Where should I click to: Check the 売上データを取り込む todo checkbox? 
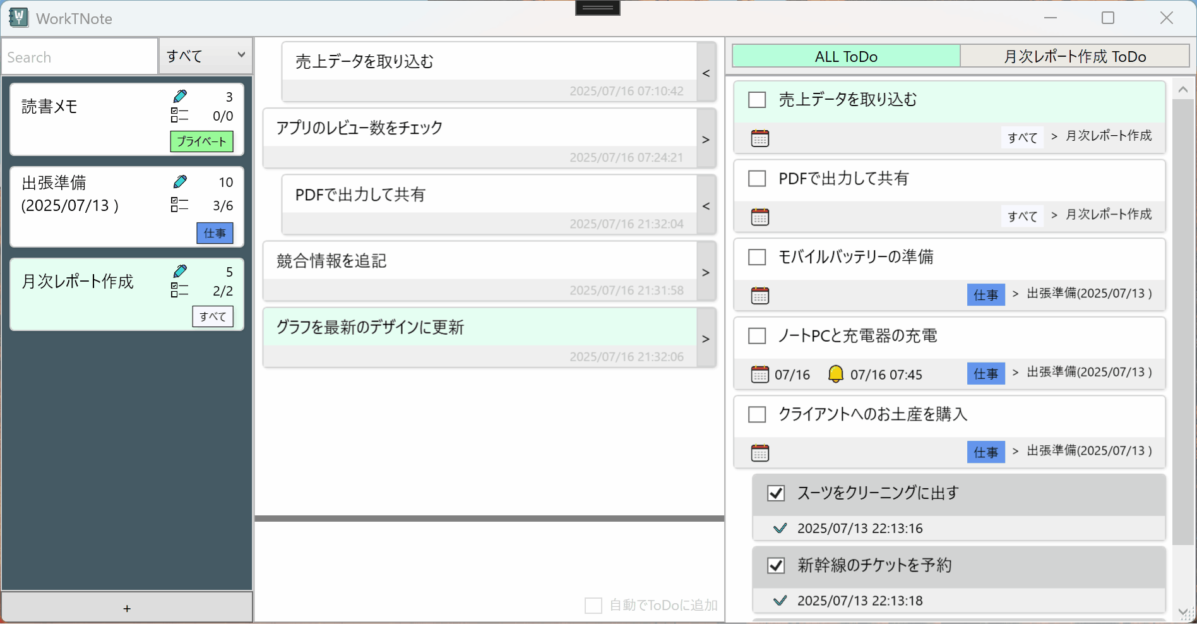point(757,100)
